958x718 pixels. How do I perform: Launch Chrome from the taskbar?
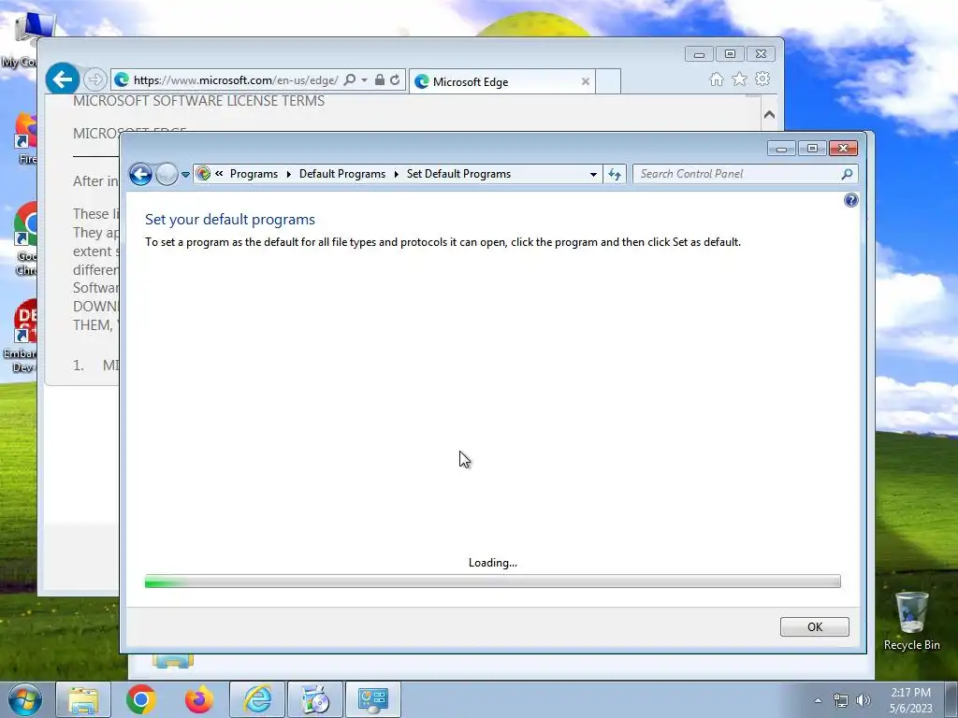[141, 699]
